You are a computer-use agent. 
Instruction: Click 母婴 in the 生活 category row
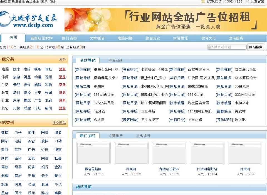[x=16, y=85]
